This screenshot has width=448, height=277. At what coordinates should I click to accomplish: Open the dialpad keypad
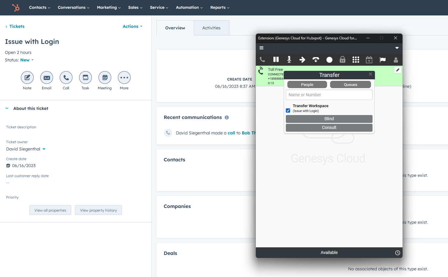tap(356, 59)
